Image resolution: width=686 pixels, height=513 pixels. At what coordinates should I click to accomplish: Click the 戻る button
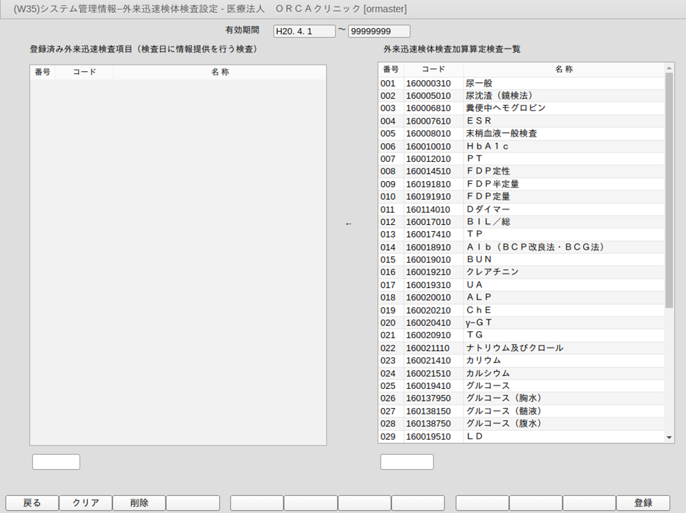(32, 503)
